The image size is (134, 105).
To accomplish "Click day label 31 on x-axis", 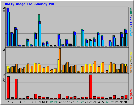I will [x=126, y=102].
